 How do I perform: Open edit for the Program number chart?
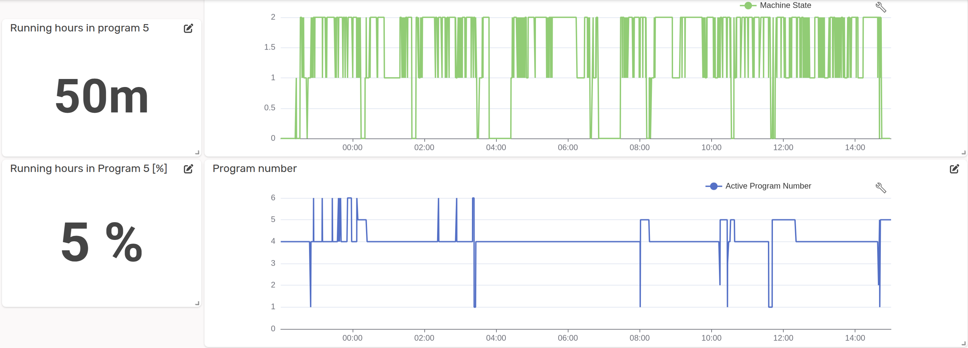[954, 169]
